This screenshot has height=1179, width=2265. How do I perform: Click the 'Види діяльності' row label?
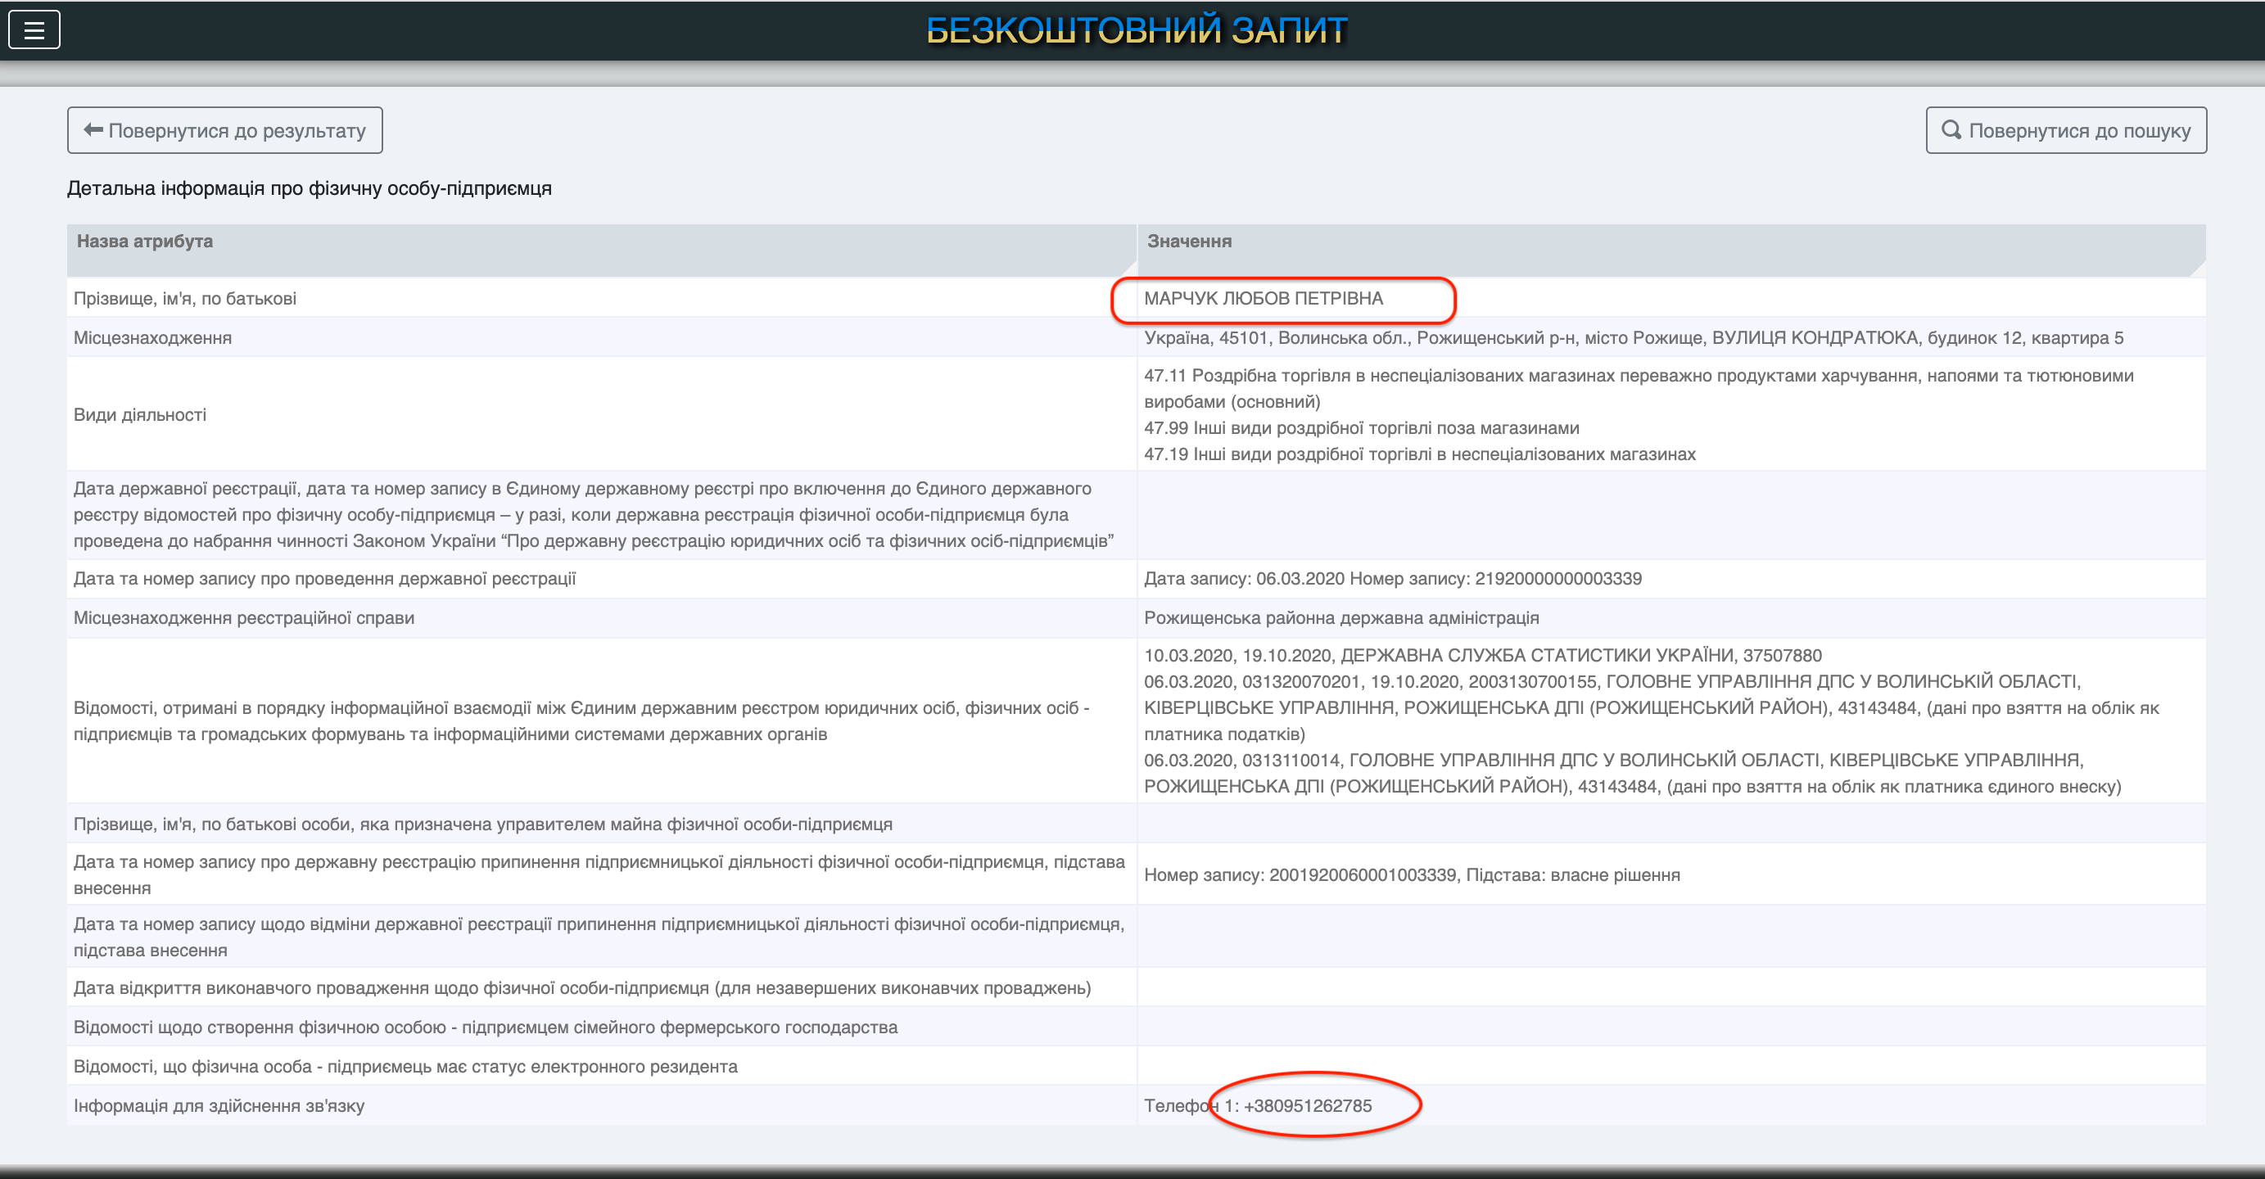[140, 414]
